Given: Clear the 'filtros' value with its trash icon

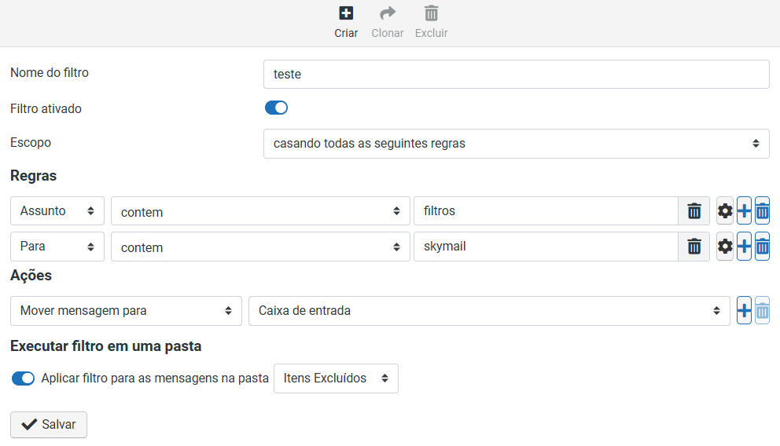Looking at the screenshot, I should point(694,211).
